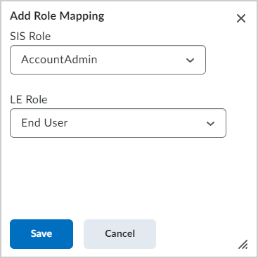
Task: Open the SIS Role dropdown
Action: pyautogui.click(x=108, y=60)
